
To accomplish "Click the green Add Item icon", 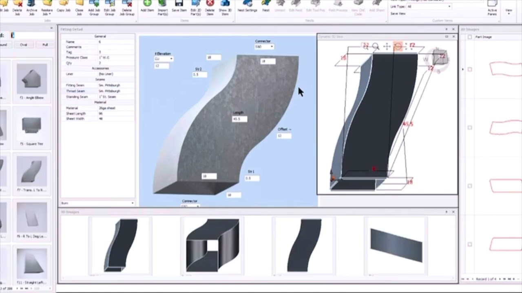I will pos(147,4).
